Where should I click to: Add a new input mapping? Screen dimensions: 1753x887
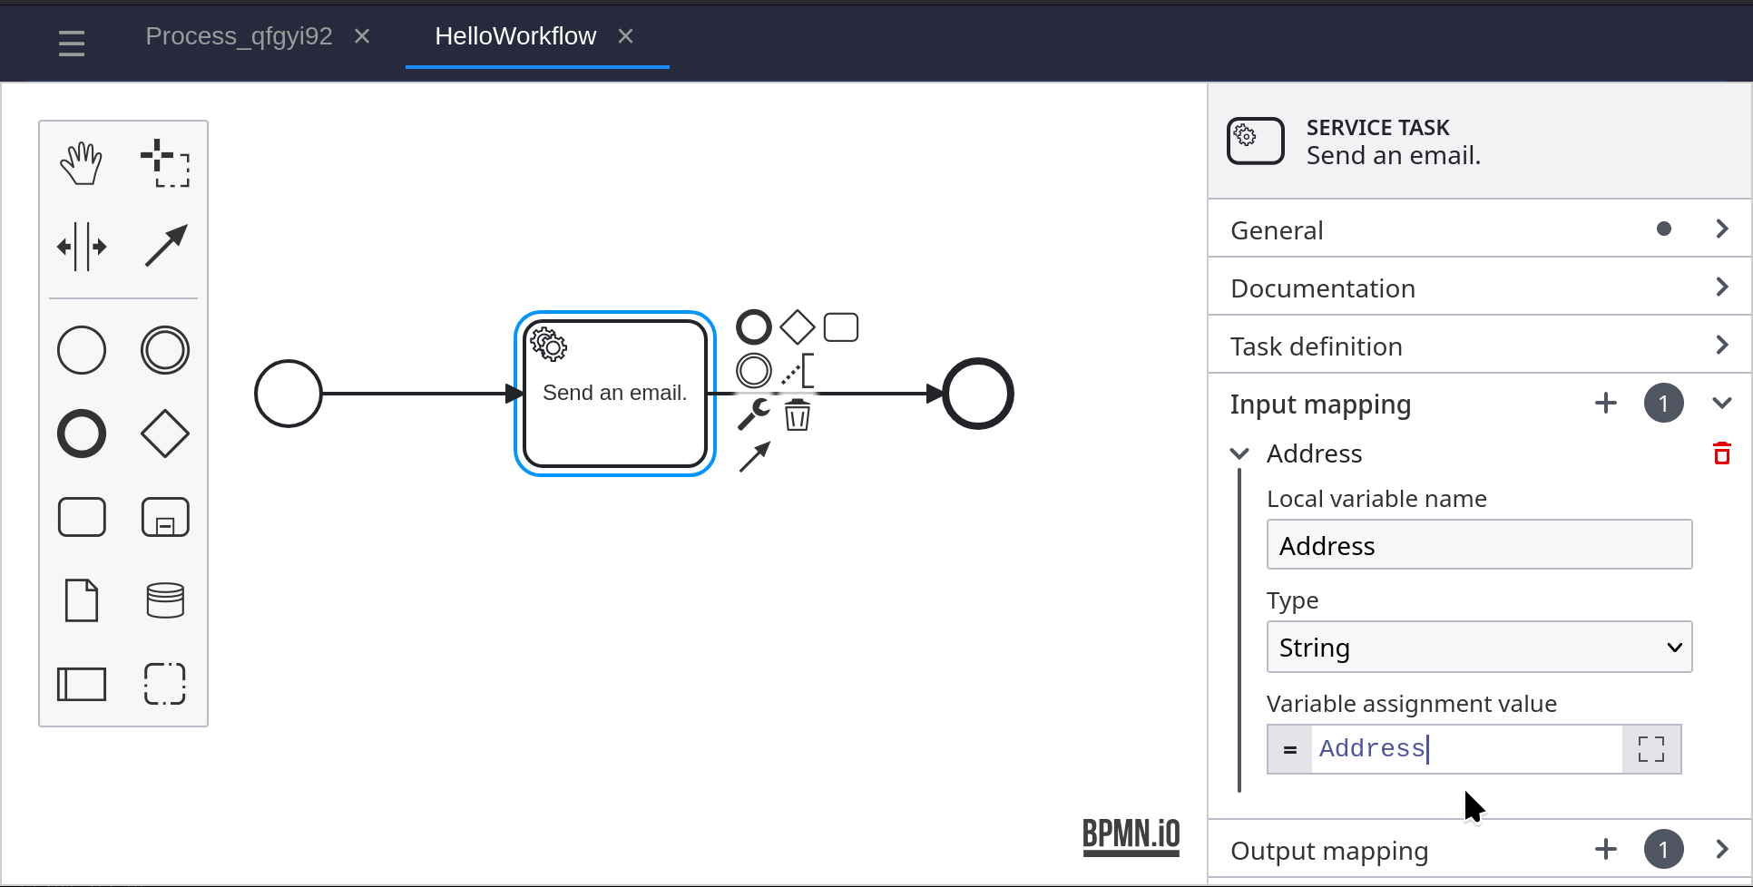pos(1605,404)
